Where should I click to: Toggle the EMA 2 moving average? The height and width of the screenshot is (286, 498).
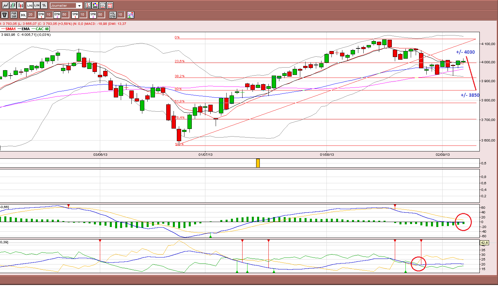click(57, 15)
